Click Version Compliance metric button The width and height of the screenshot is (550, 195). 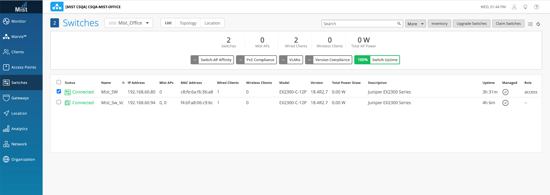click(329, 60)
